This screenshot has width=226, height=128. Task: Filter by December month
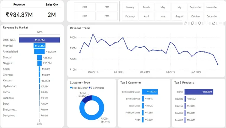pos(212,16)
